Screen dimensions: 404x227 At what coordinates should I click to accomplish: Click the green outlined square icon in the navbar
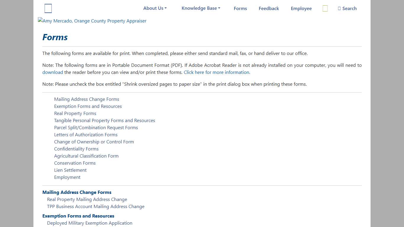(325, 9)
